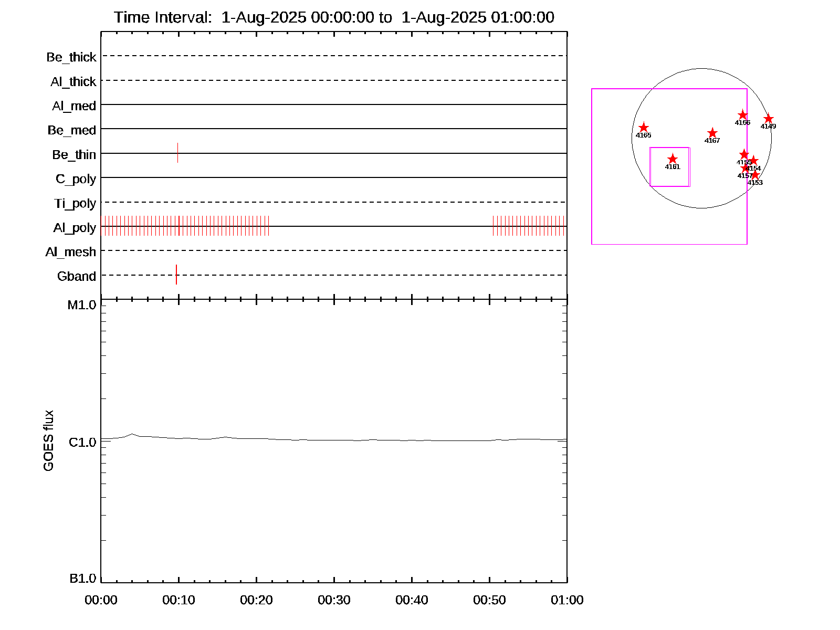
Task: Click the Be_thick filter label
Action: tap(71, 57)
